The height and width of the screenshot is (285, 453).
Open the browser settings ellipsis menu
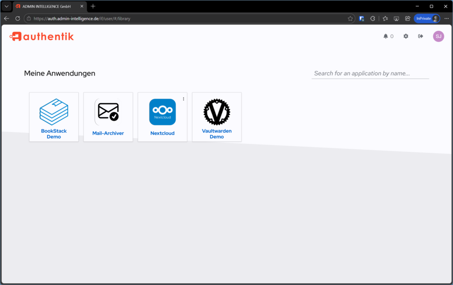click(x=445, y=18)
